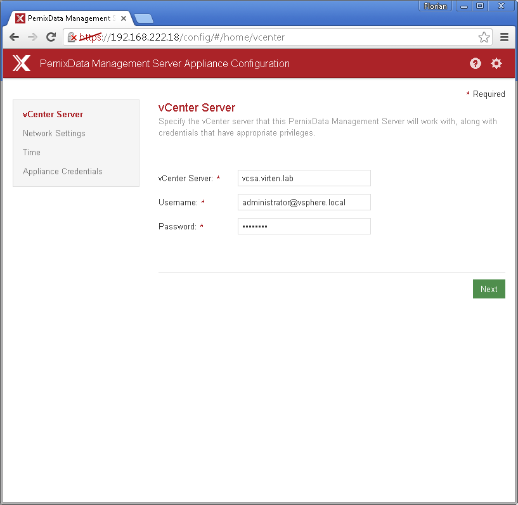The width and height of the screenshot is (518, 505).
Task: Click the Password input field
Action: click(x=304, y=226)
